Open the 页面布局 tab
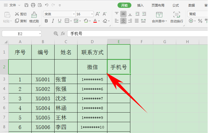This screenshot has height=133, width=208. (x=158, y=5)
